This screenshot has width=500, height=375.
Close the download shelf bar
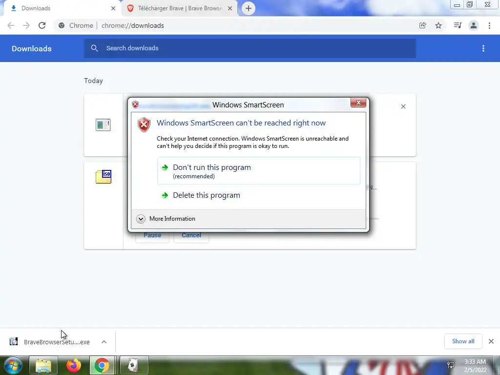491,341
